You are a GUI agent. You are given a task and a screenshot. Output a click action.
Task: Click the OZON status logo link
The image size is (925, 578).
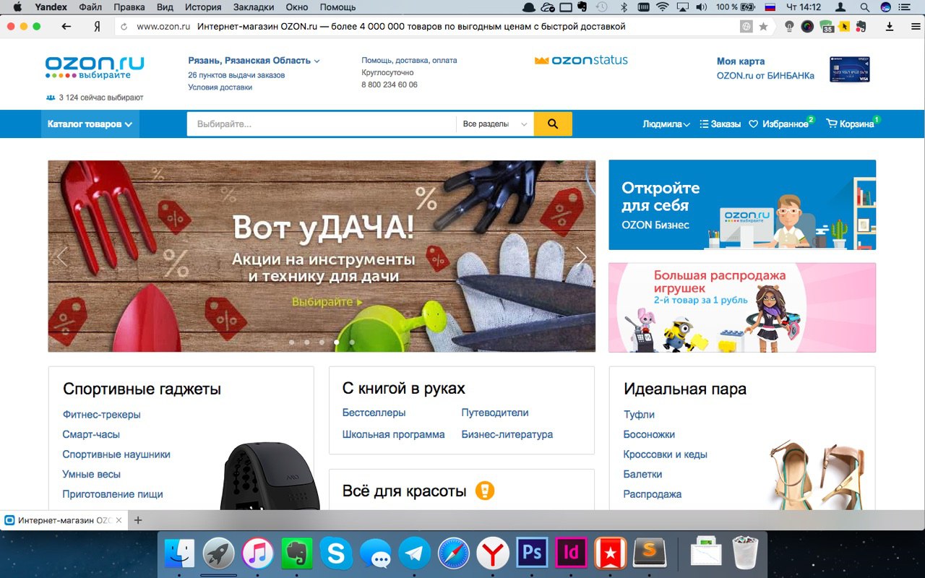pos(581,61)
